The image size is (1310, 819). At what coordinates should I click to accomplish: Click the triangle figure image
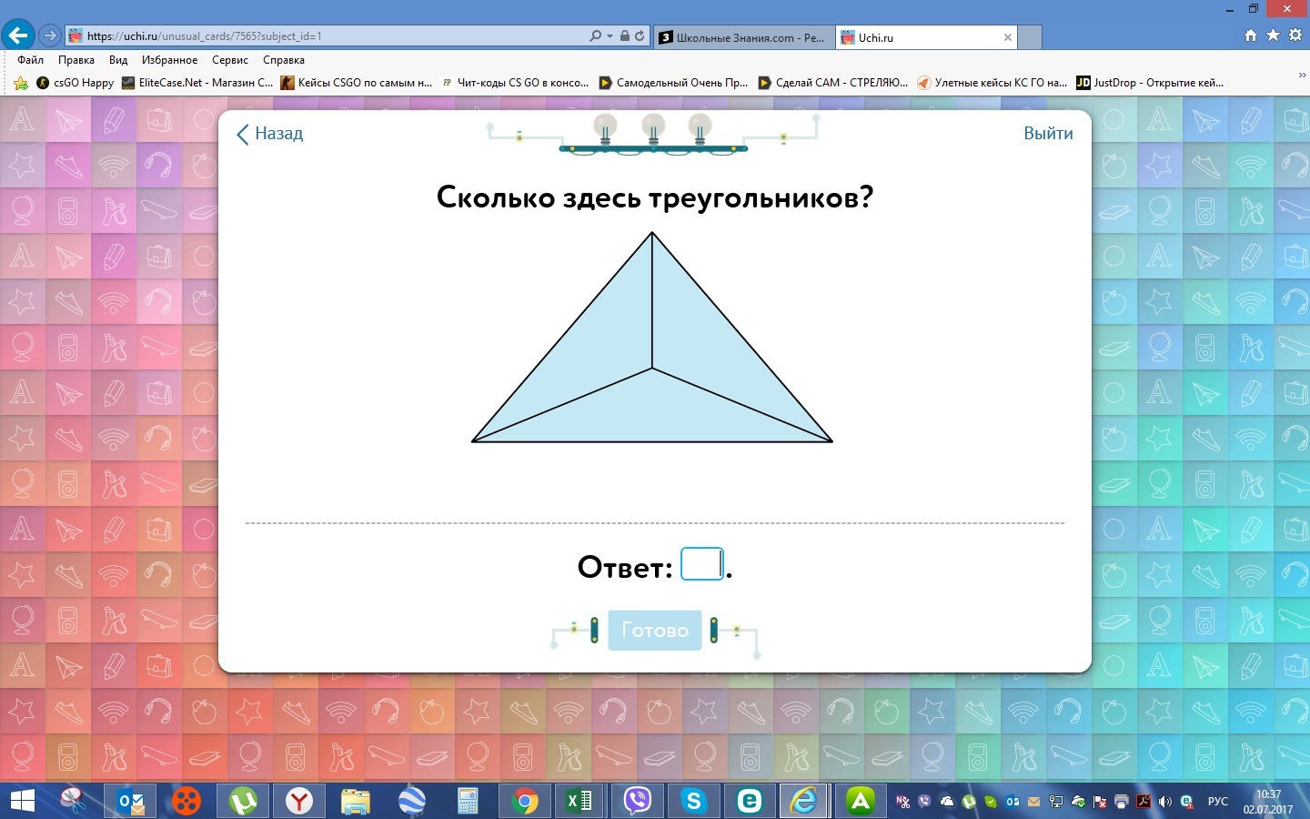pyautogui.click(x=652, y=338)
